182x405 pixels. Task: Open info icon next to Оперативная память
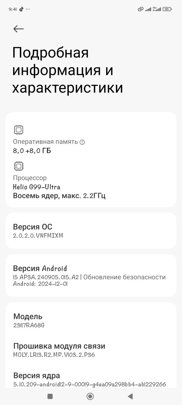[x=82, y=142]
